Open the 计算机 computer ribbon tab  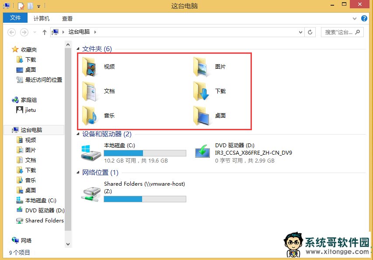point(42,18)
